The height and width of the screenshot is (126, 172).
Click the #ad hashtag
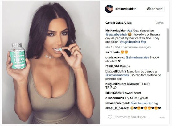130,31
